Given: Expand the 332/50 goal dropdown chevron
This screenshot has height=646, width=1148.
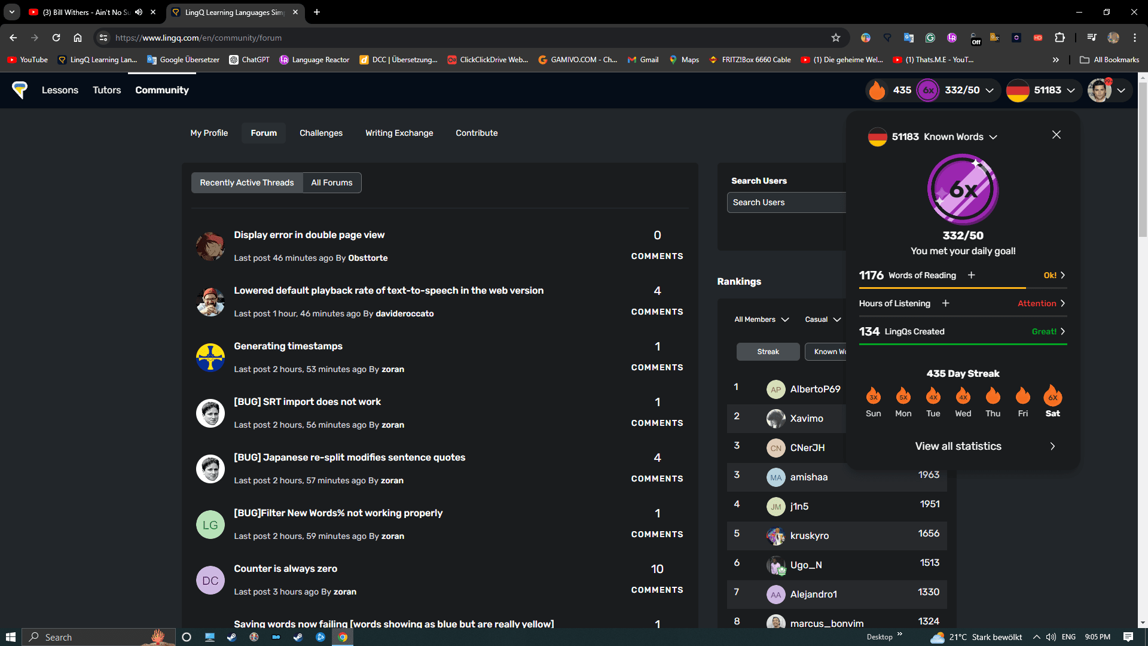Looking at the screenshot, I should pyautogui.click(x=990, y=90).
